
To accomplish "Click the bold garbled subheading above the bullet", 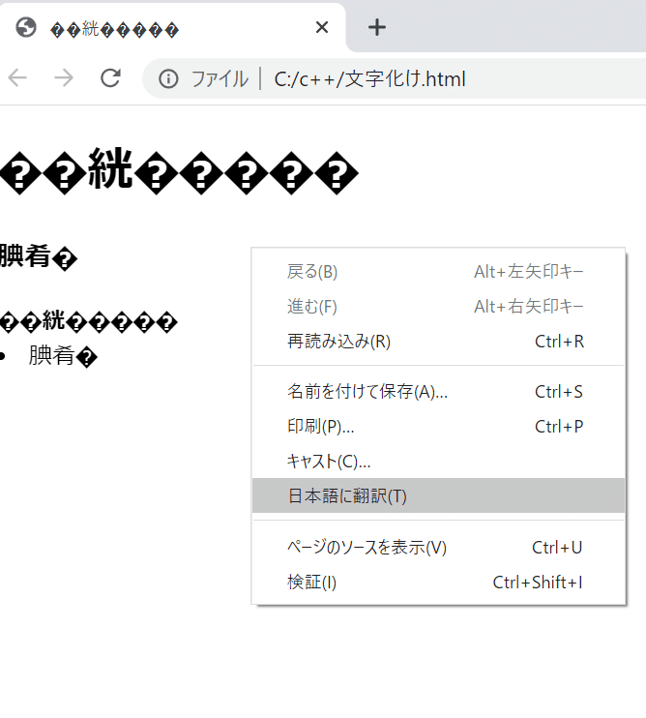I will click(89, 321).
